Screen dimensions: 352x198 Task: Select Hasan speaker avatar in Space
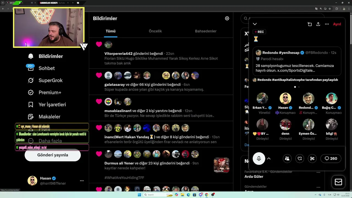(285, 98)
